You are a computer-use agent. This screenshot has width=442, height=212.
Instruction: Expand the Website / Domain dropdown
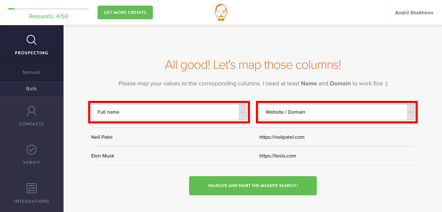click(337, 112)
